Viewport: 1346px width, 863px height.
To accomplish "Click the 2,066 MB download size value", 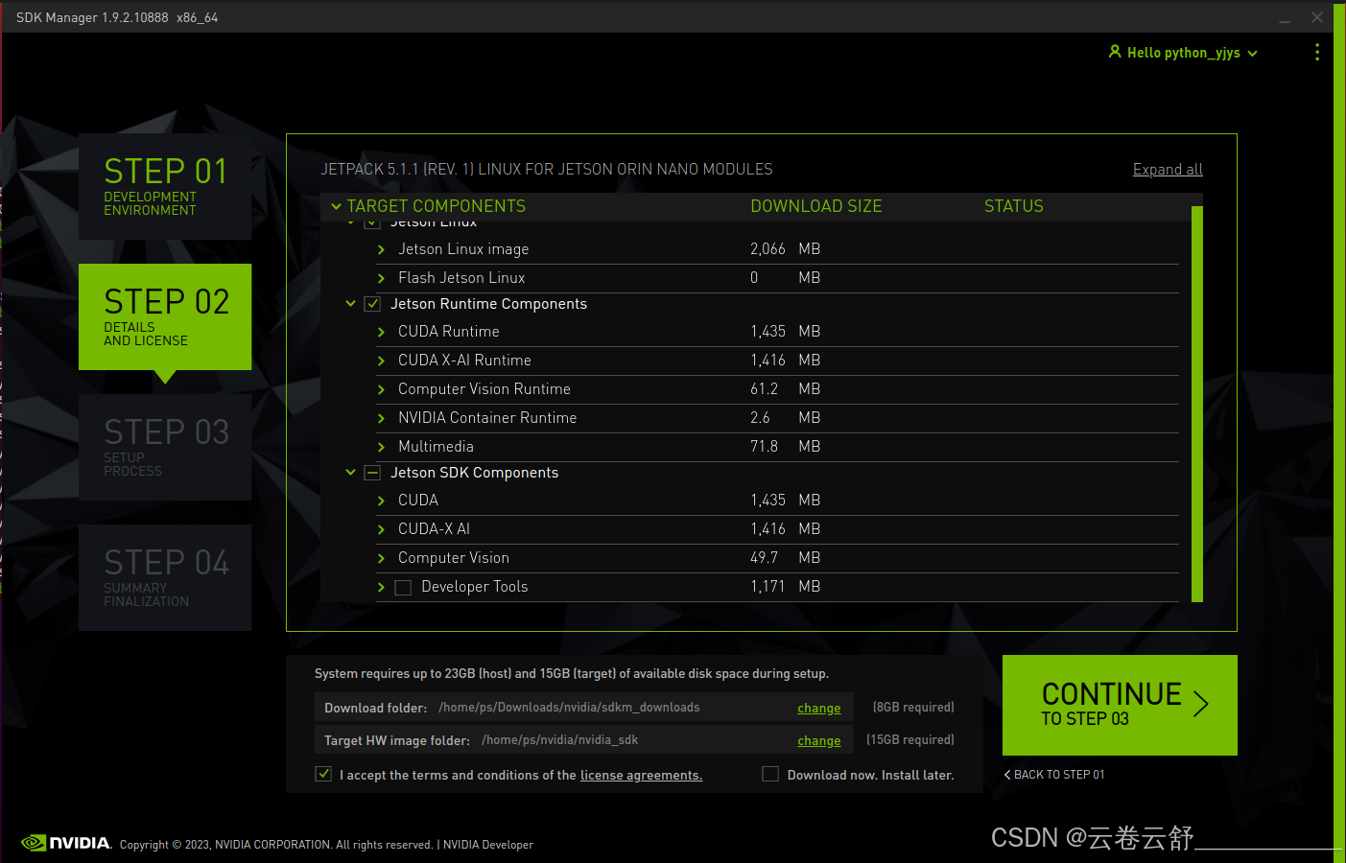I will 785,249.
